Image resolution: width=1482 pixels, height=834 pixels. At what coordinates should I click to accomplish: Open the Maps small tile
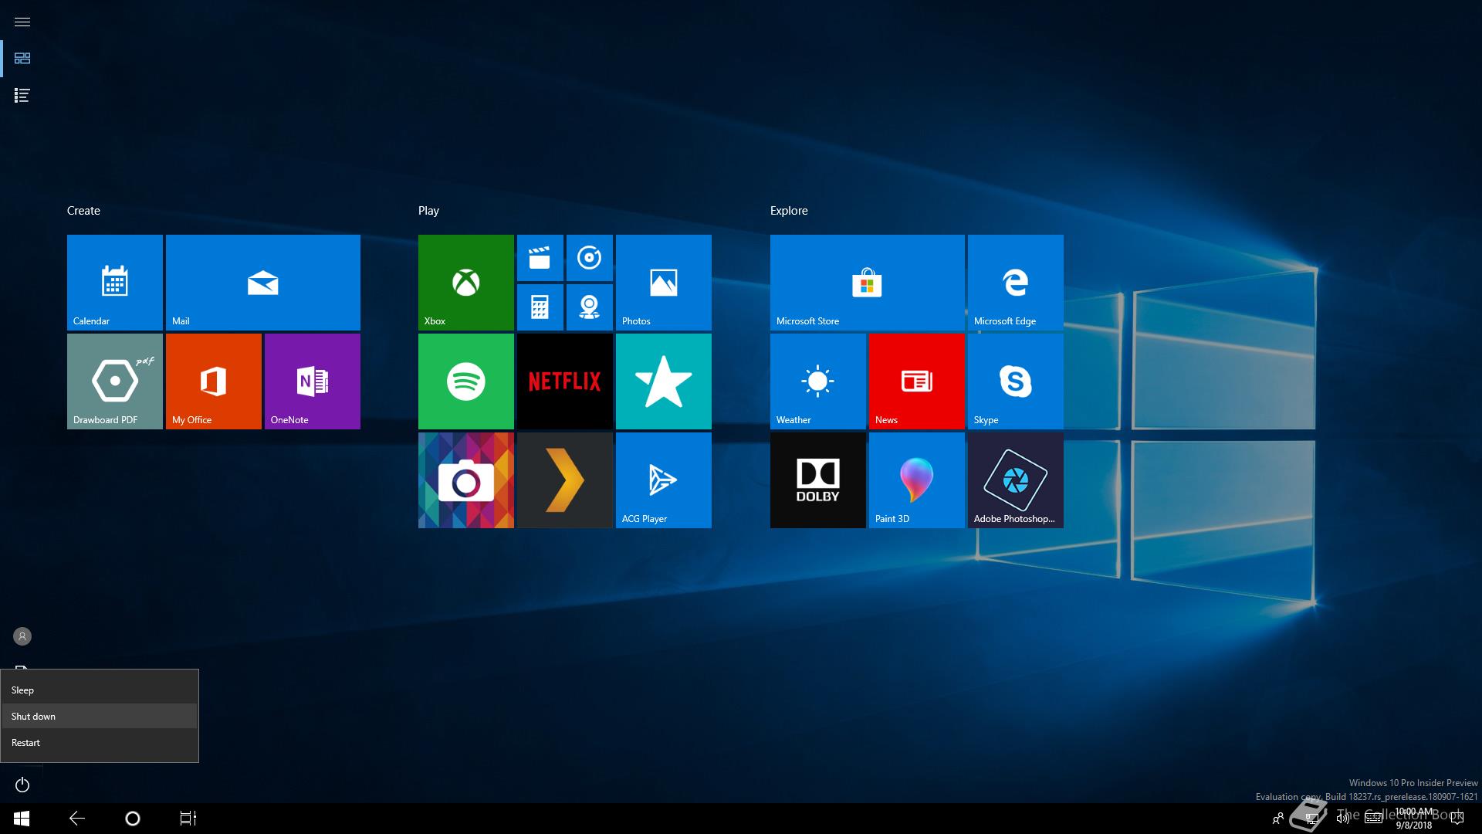(x=590, y=307)
